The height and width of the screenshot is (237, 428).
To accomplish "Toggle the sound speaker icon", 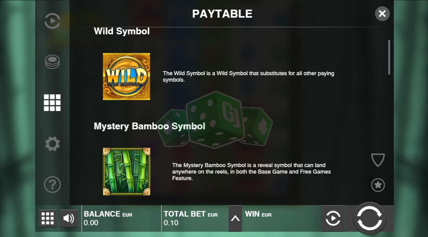I will point(69,218).
